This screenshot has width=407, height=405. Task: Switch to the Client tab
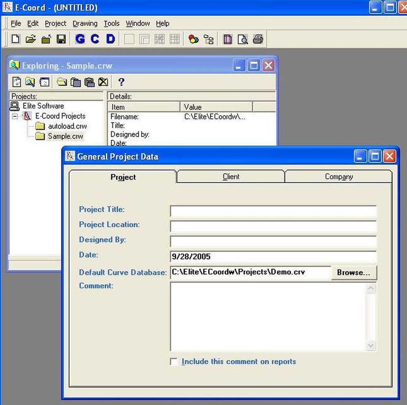[230, 177]
